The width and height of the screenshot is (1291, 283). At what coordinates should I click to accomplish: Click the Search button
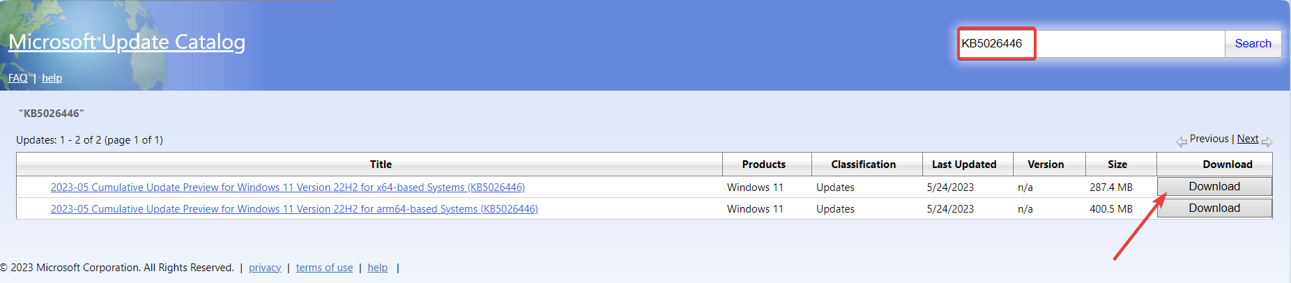[x=1253, y=43]
